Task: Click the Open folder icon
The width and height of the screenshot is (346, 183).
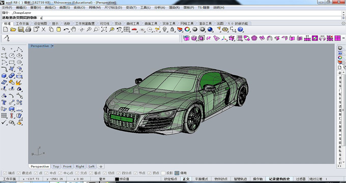Action: click(x=13, y=29)
